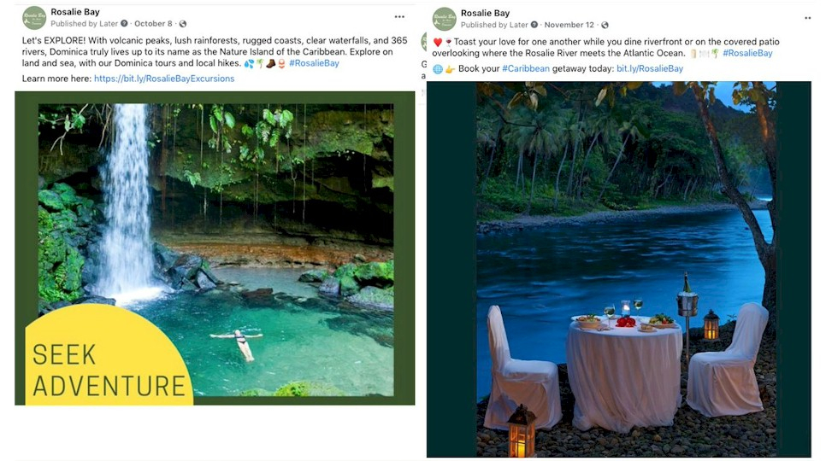Open three-dot options menu on waterfall post
The width and height of the screenshot is (826, 461).
click(399, 17)
